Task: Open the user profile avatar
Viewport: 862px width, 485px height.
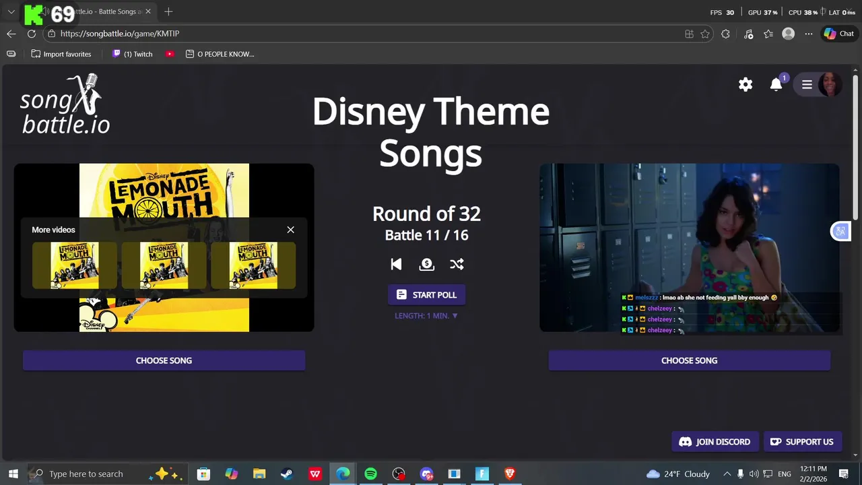Action: (830, 84)
